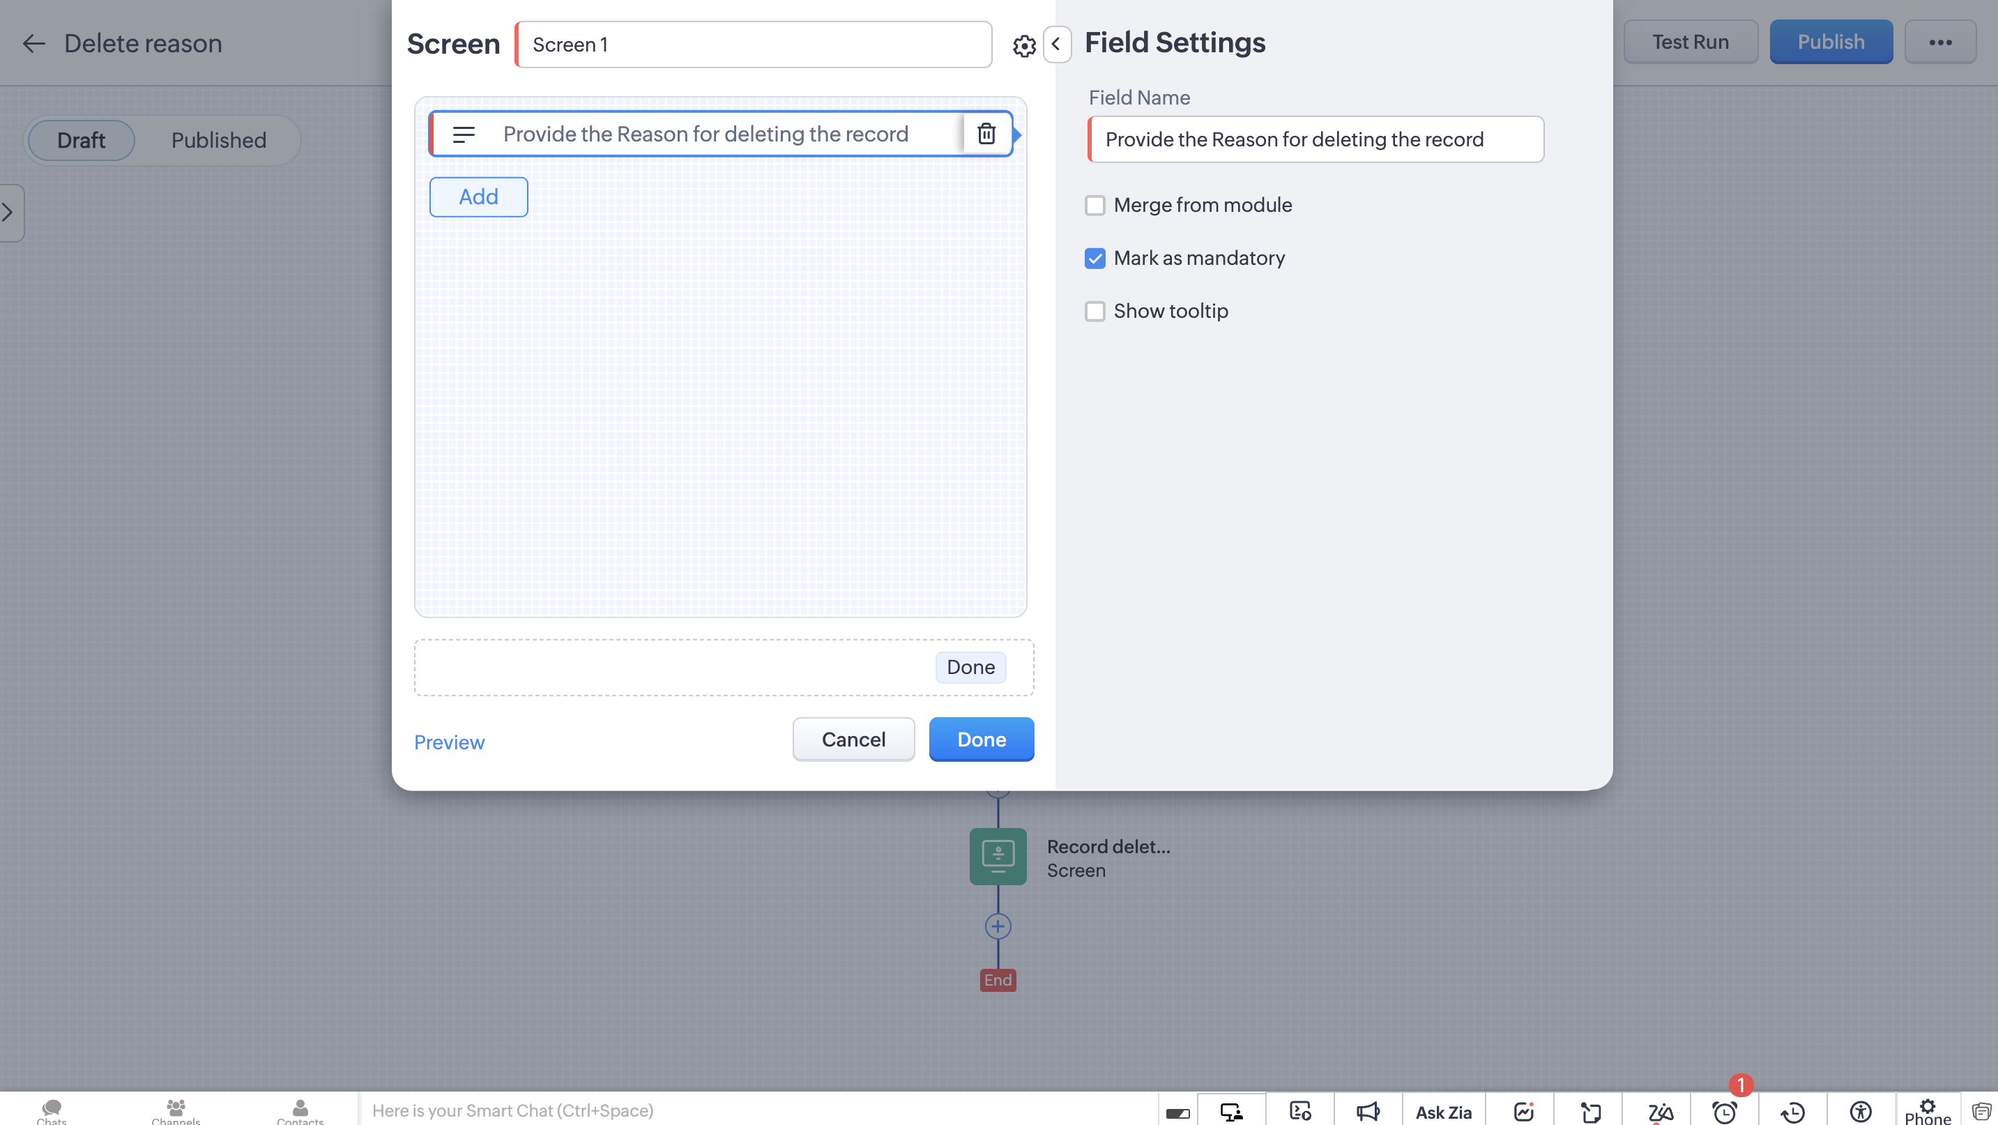Uncheck Mark as mandatory

[x=1095, y=258]
